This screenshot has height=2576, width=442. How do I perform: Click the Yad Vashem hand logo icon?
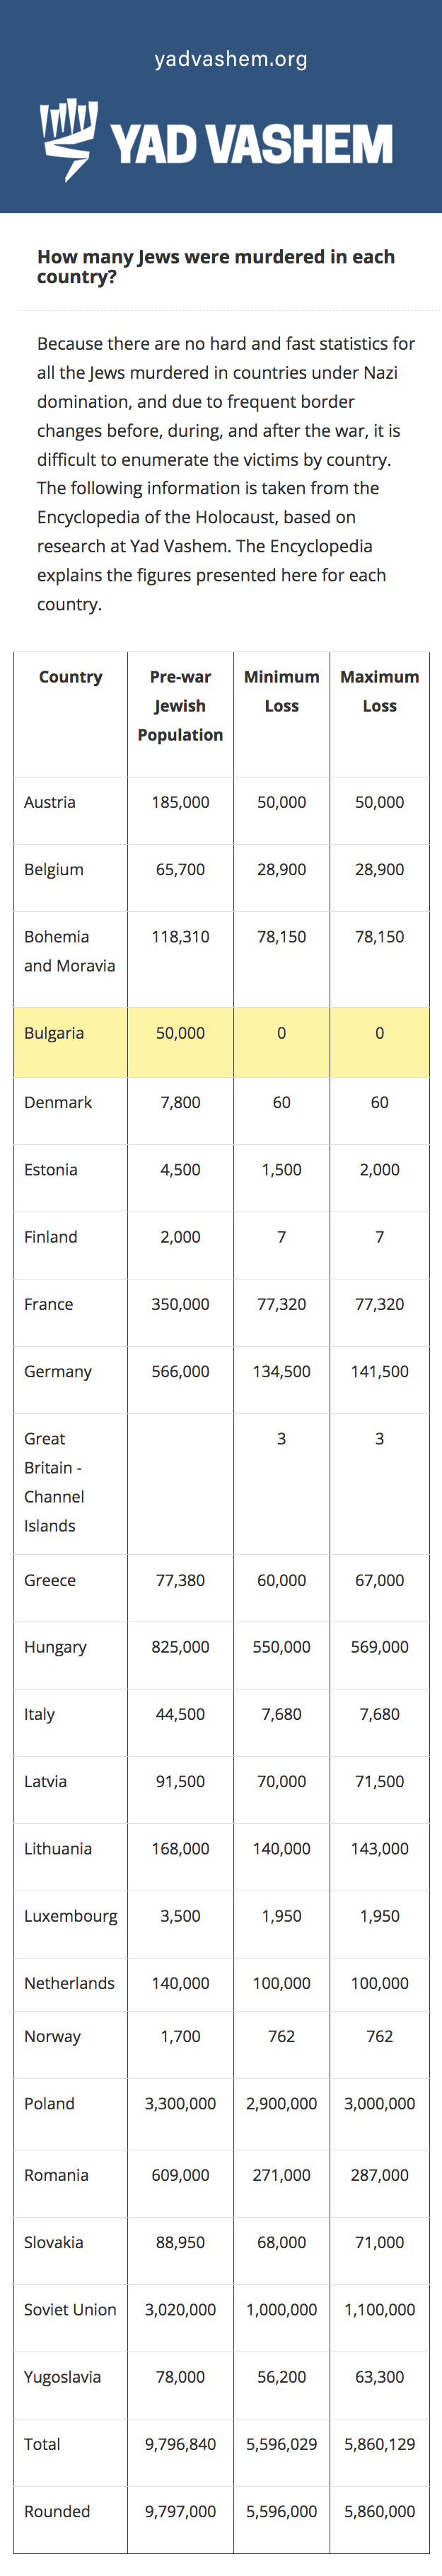coord(69,139)
